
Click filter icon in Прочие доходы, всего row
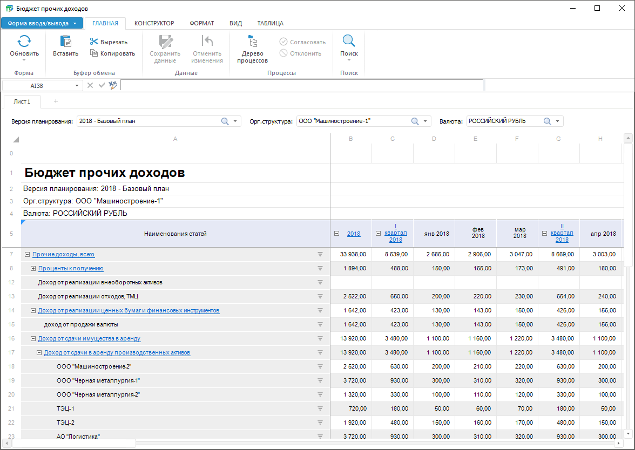click(320, 254)
